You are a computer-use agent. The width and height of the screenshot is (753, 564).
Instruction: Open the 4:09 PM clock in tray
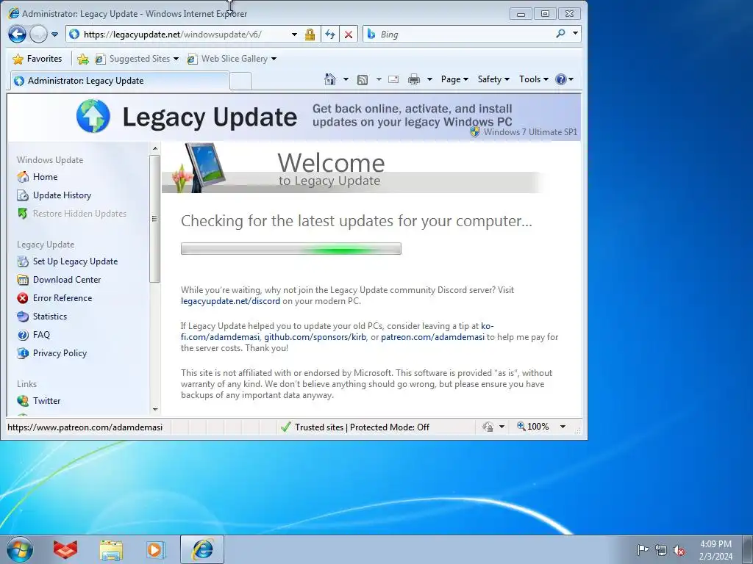coord(715,550)
